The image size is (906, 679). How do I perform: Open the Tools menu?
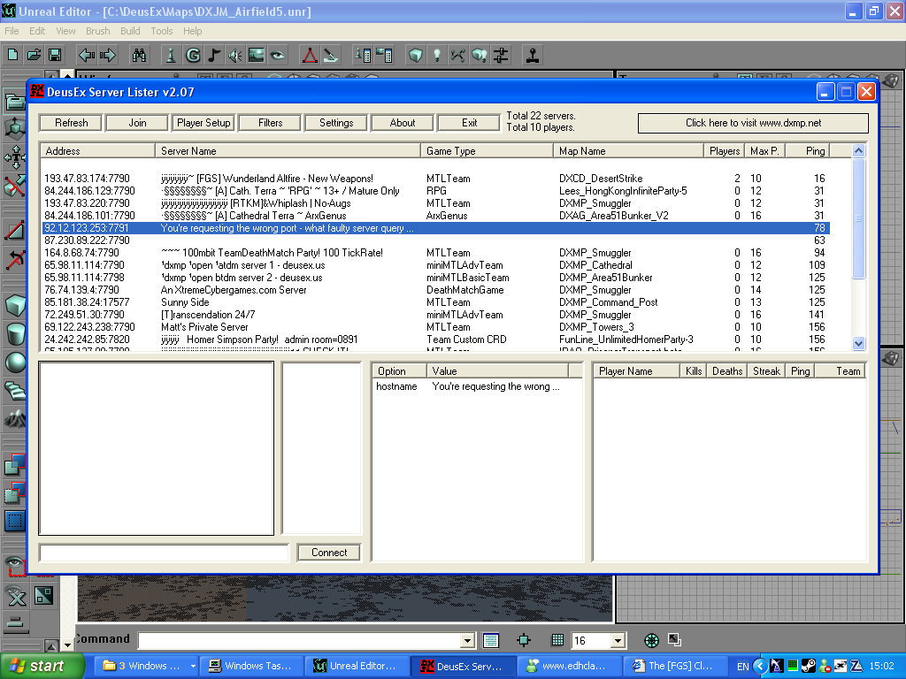162,31
